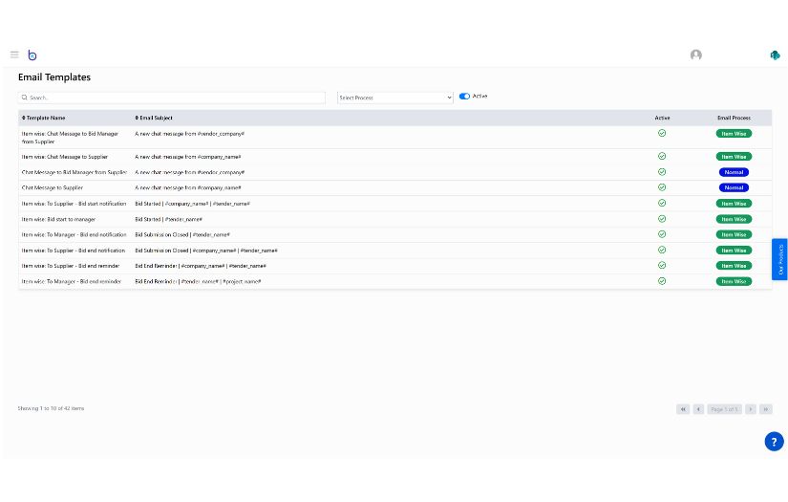Click active checkmark for Bid start to manager row
This screenshot has height=502, width=788.
pyautogui.click(x=662, y=219)
